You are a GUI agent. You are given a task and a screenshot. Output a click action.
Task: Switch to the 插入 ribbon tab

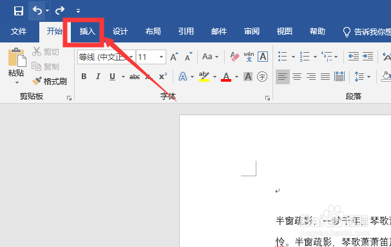[87, 32]
